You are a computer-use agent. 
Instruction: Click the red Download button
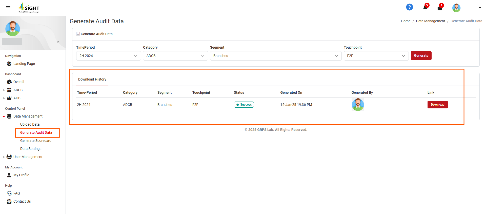437,105
